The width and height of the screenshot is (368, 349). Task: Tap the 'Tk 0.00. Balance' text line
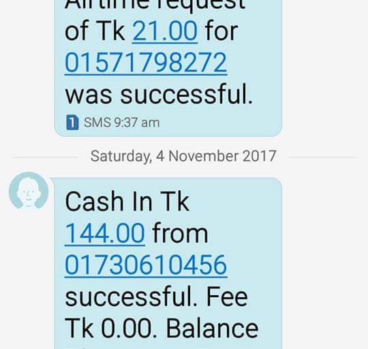162,329
